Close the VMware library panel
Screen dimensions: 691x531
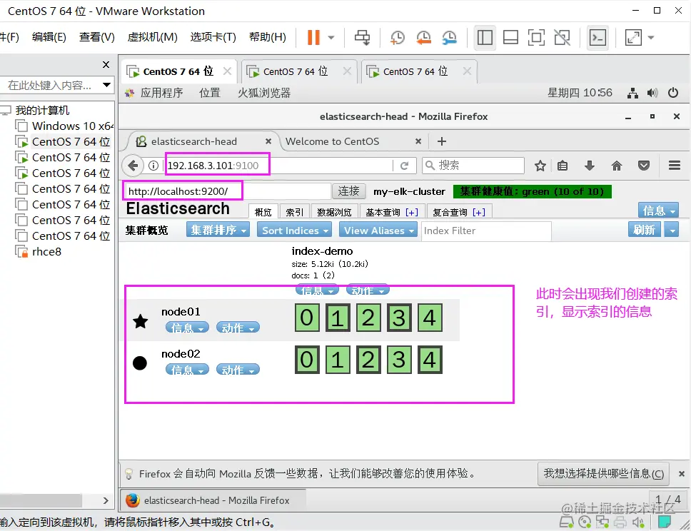(106, 65)
